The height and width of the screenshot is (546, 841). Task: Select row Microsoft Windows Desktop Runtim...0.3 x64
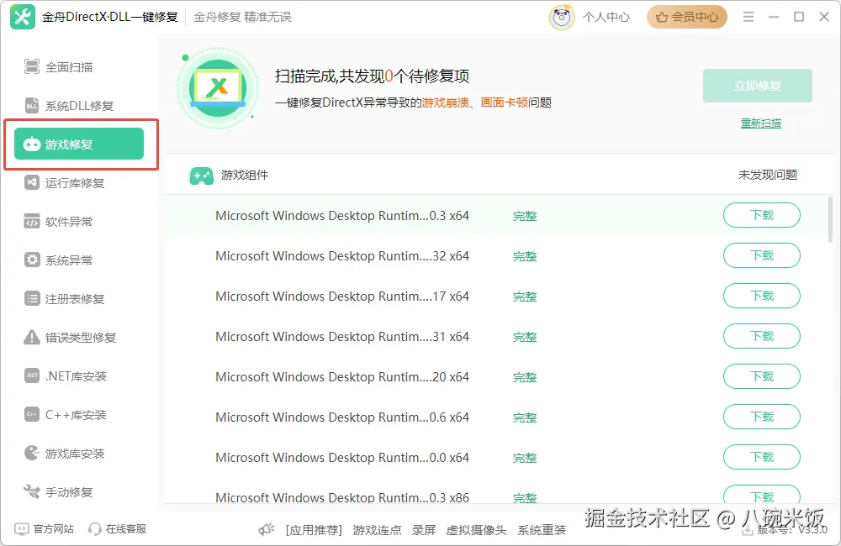point(496,215)
